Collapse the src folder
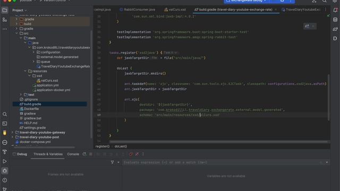The image size is (340, 191). click(16, 33)
